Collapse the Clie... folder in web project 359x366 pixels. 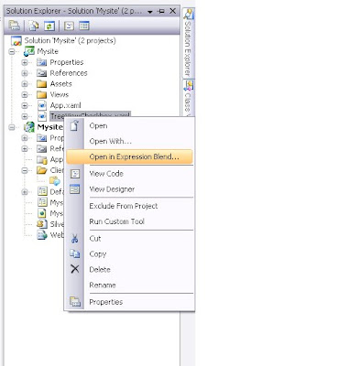coord(25,170)
